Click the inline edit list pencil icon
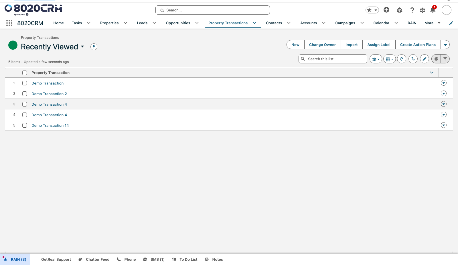The image size is (458, 265). (425, 59)
